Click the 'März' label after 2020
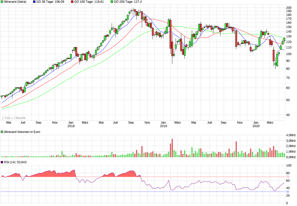The height and width of the screenshot is (206, 297). tap(270, 123)
